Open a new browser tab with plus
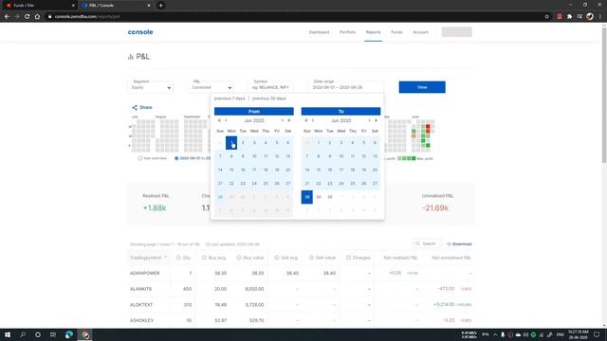Screen dimensions: 607x341 (x=160, y=6)
